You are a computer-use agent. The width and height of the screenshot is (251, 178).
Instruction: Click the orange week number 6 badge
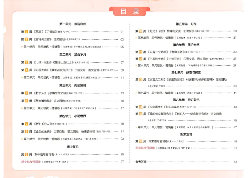(x=26, y=101)
